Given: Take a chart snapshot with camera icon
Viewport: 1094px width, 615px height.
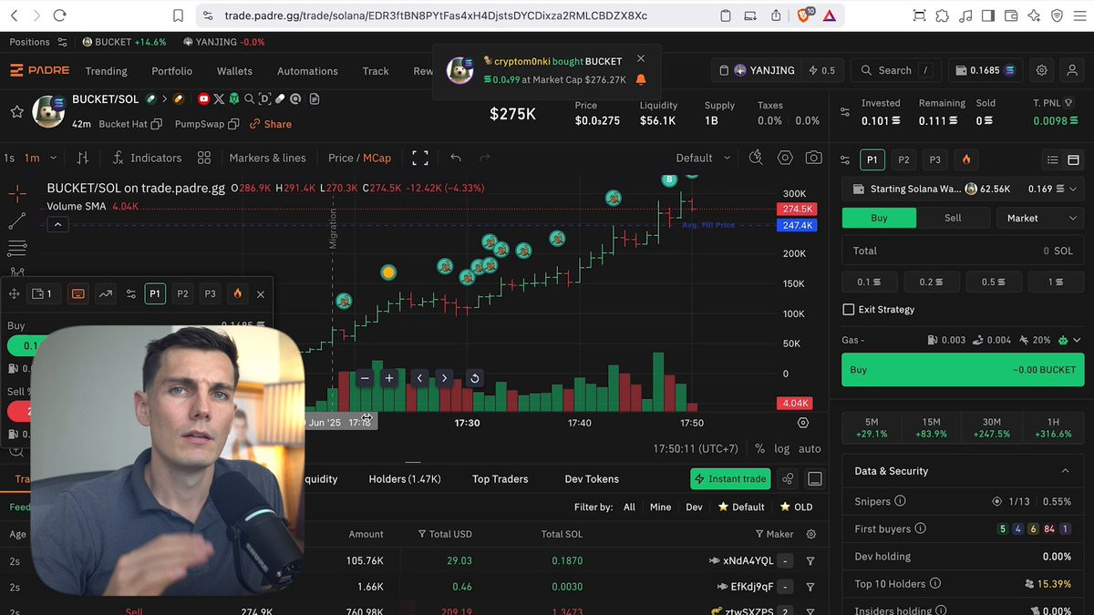Looking at the screenshot, I should [813, 158].
